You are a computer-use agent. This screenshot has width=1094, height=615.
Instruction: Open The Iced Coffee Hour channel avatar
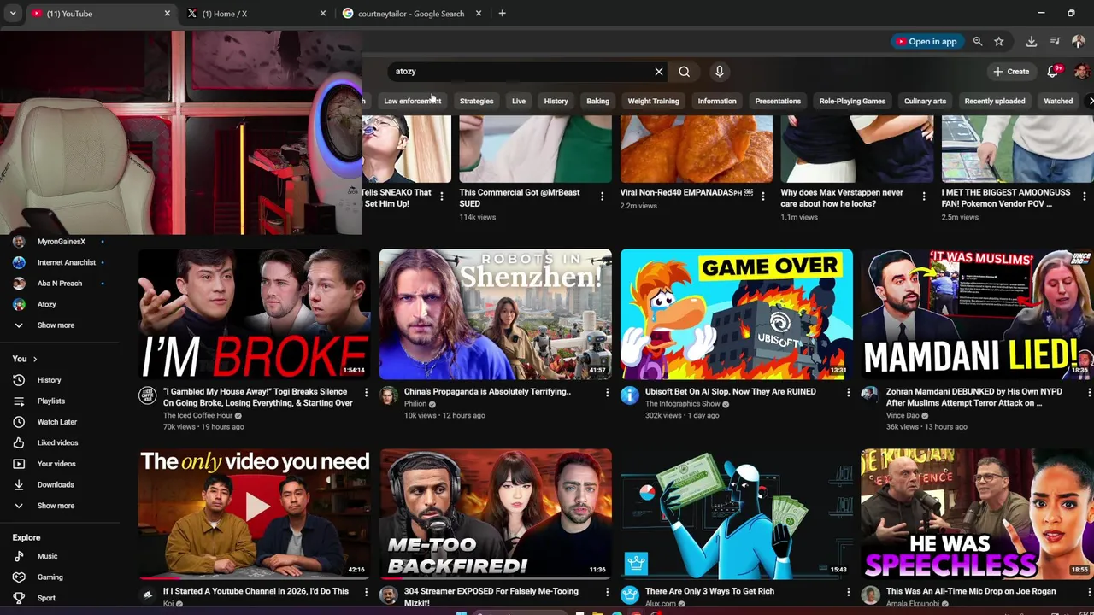[148, 395]
